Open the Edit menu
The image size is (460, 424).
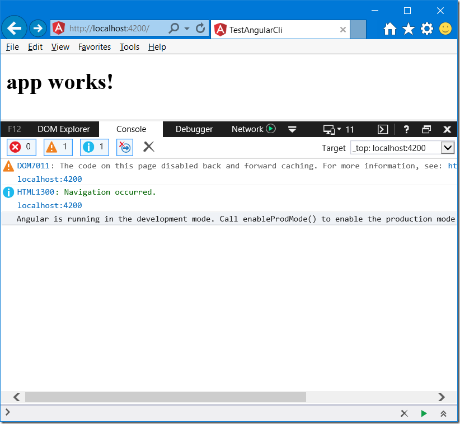click(x=35, y=47)
